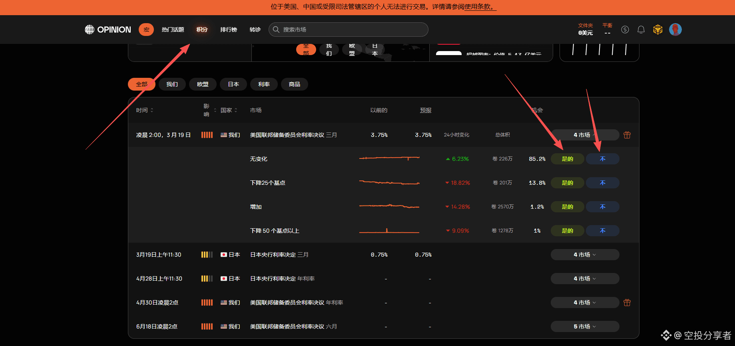Click the 18.82% 24-hour change value
This screenshot has height=346, width=735.
click(458, 183)
